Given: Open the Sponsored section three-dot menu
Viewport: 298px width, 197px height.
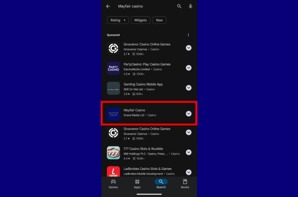Looking at the screenshot, I should tap(188, 35).
